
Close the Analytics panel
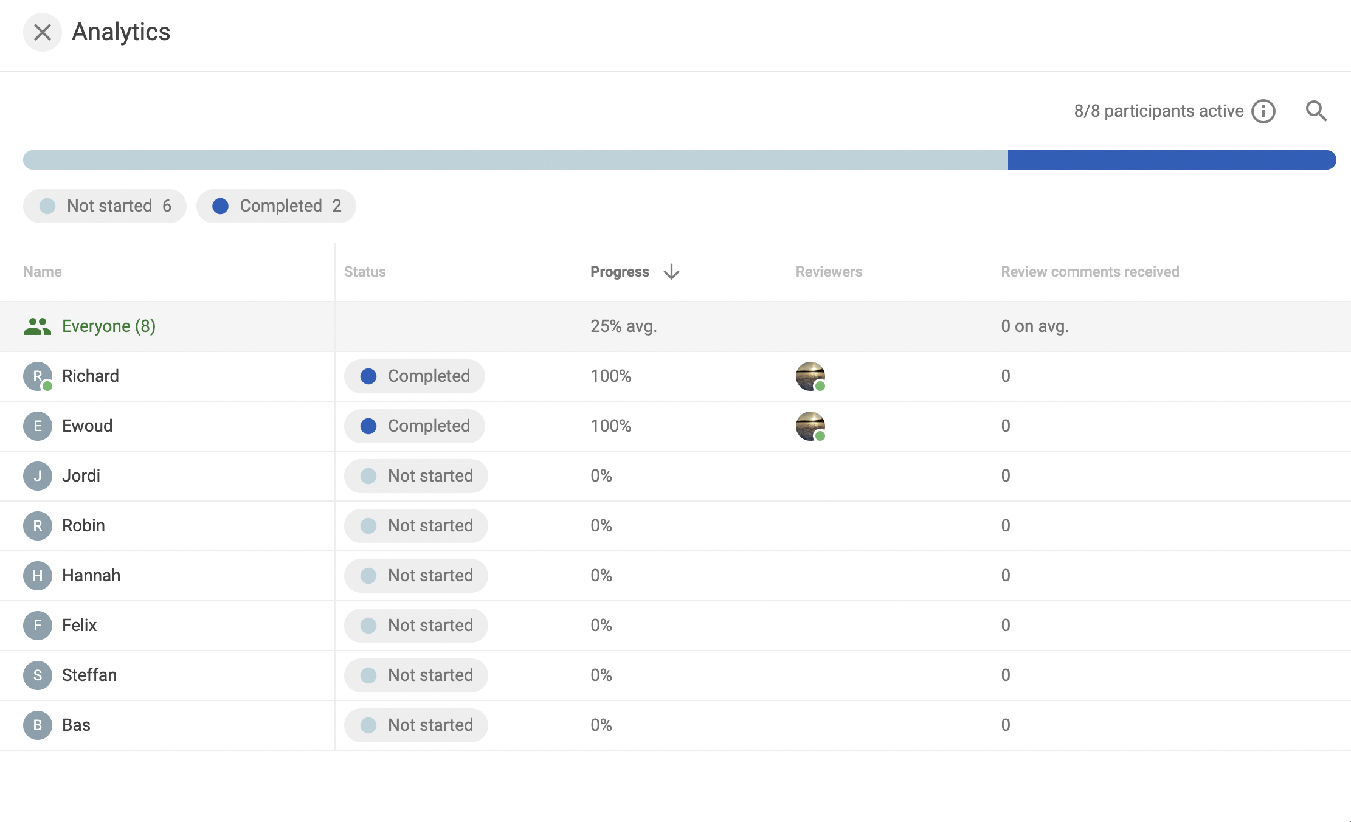pyautogui.click(x=42, y=32)
